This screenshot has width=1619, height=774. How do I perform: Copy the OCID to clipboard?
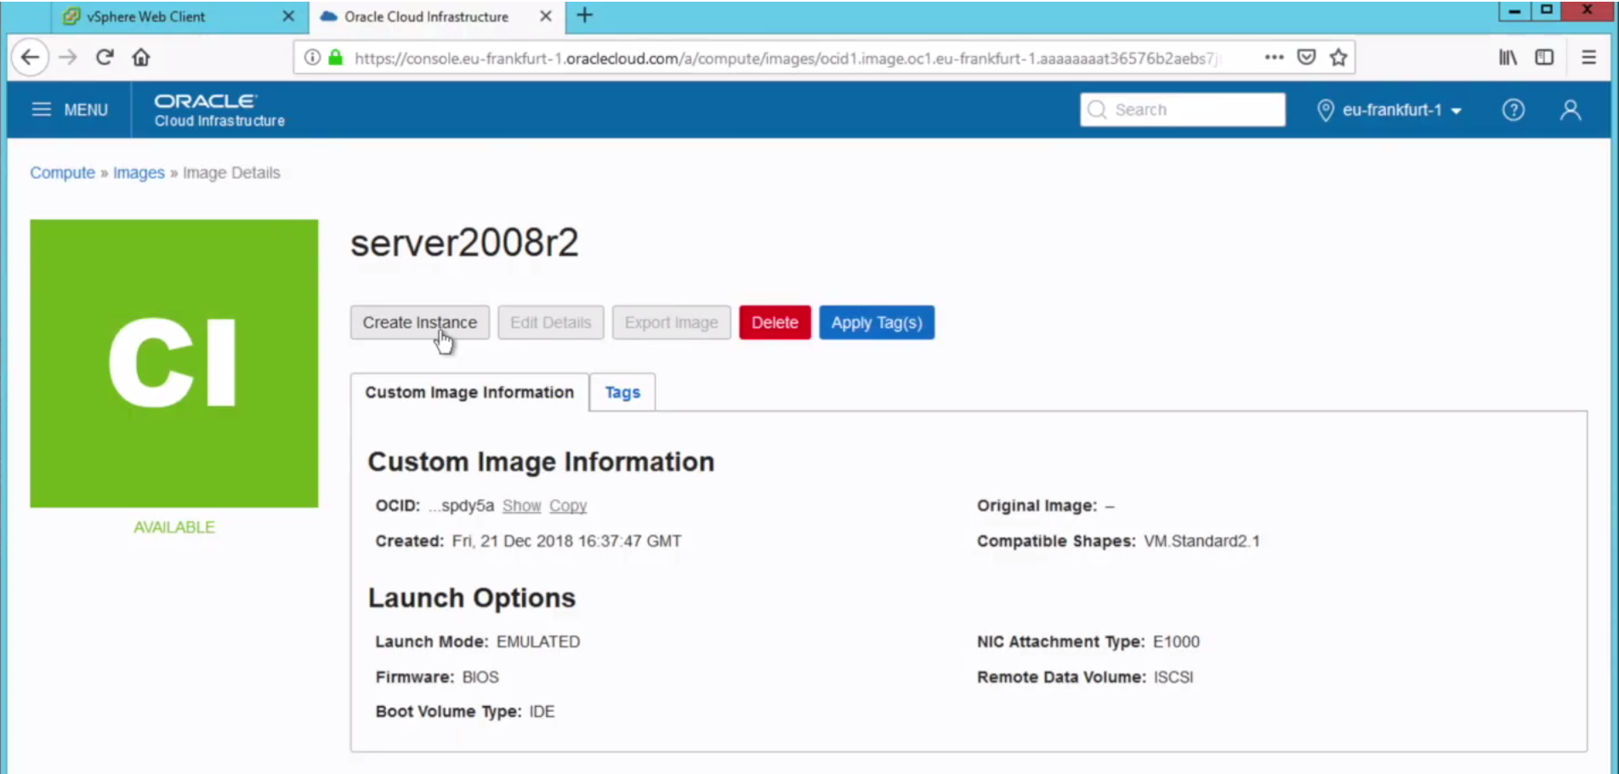click(x=568, y=506)
